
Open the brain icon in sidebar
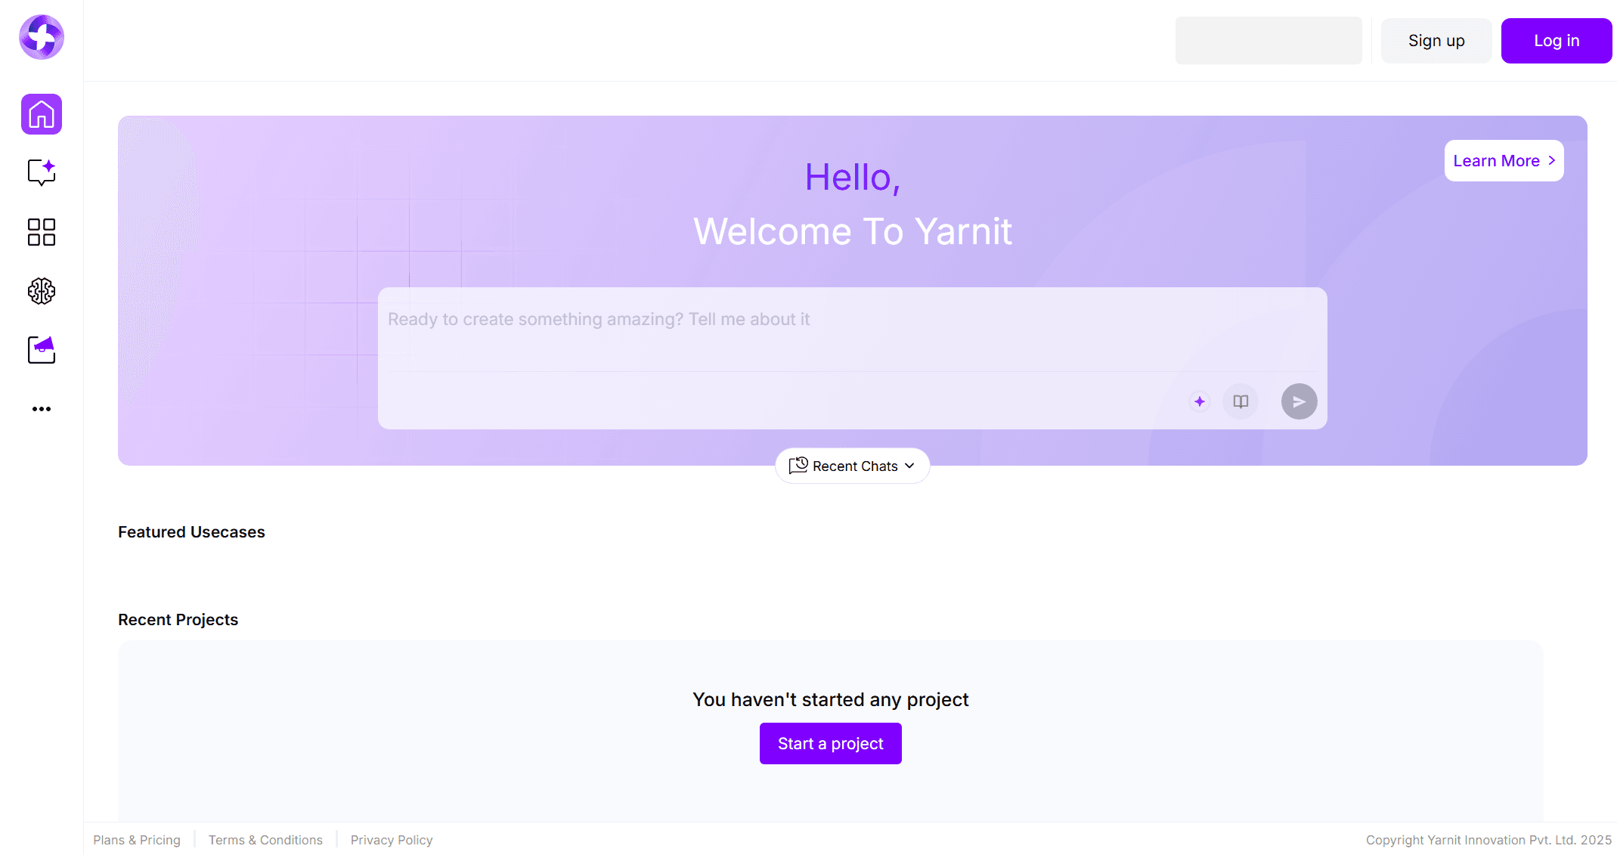click(42, 291)
